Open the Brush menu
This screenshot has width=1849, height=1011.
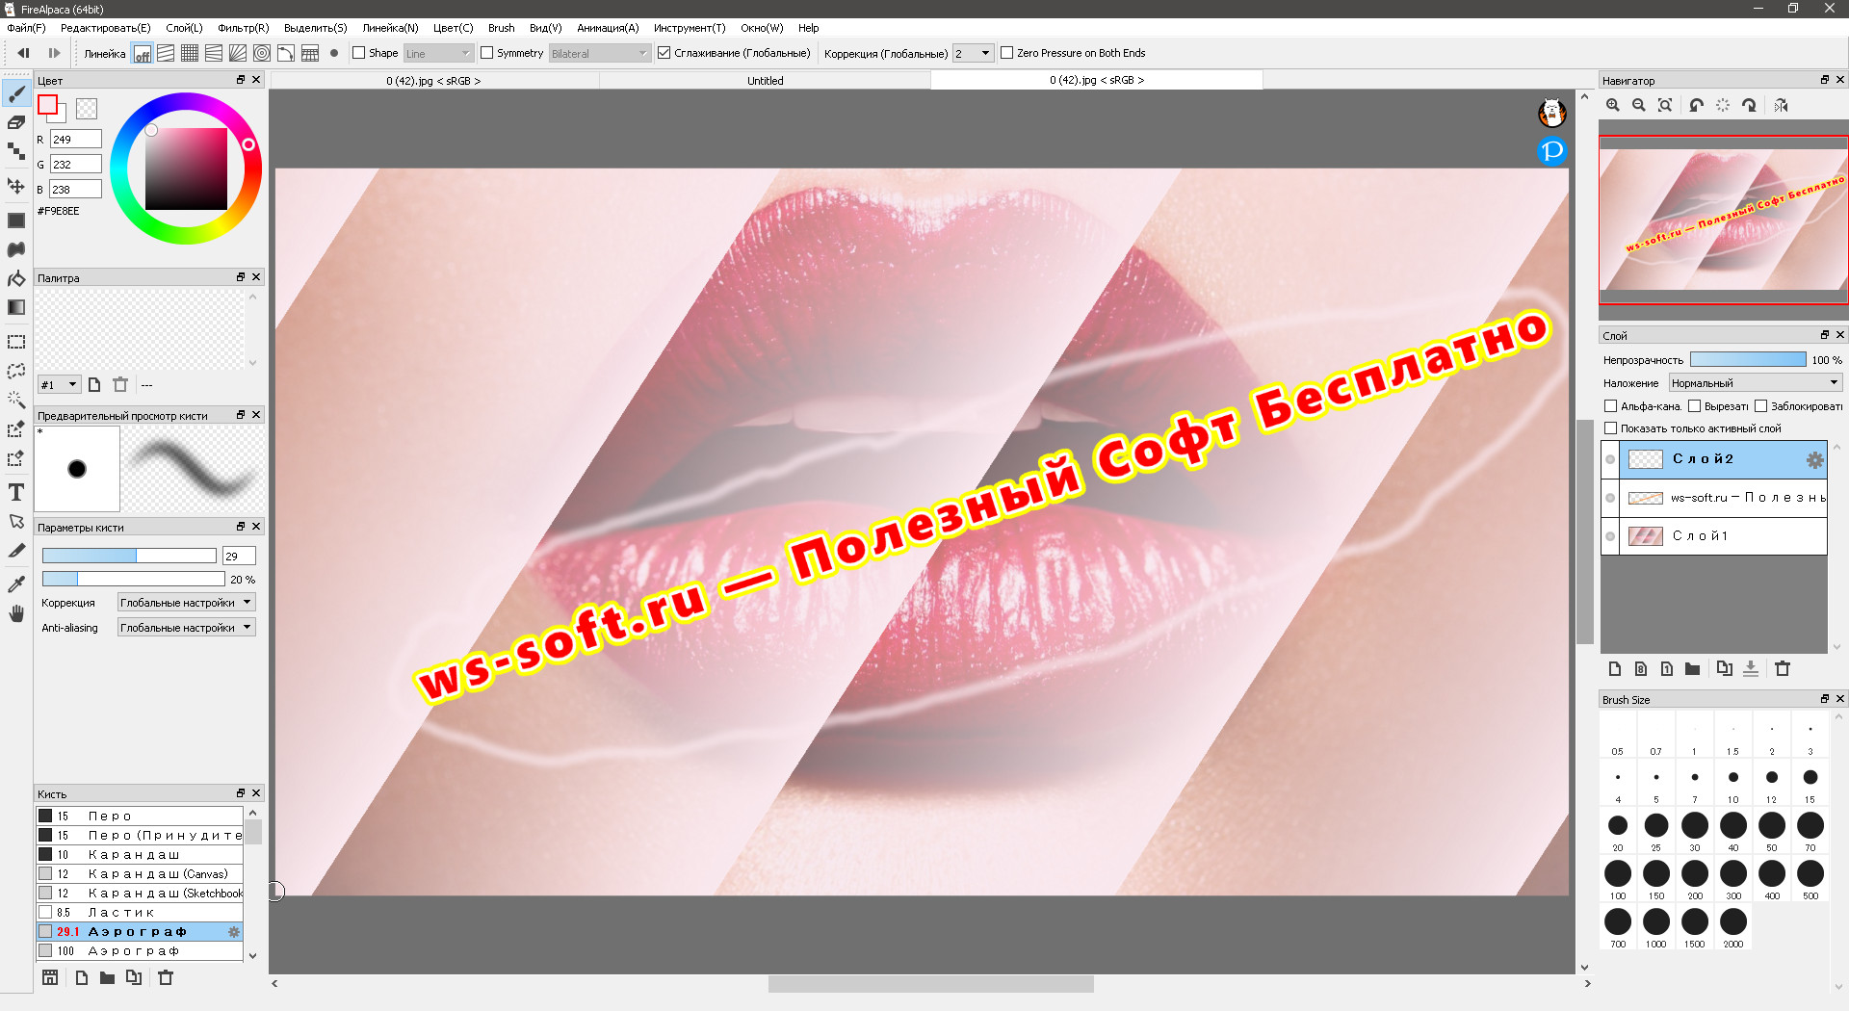(501, 28)
